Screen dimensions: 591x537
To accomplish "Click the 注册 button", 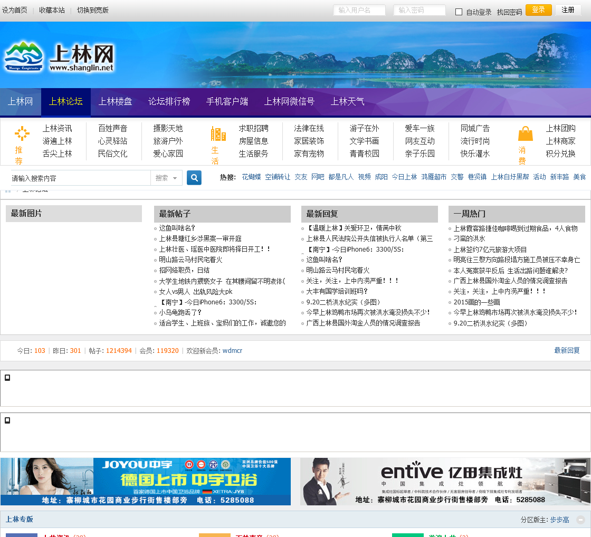I will (568, 10).
